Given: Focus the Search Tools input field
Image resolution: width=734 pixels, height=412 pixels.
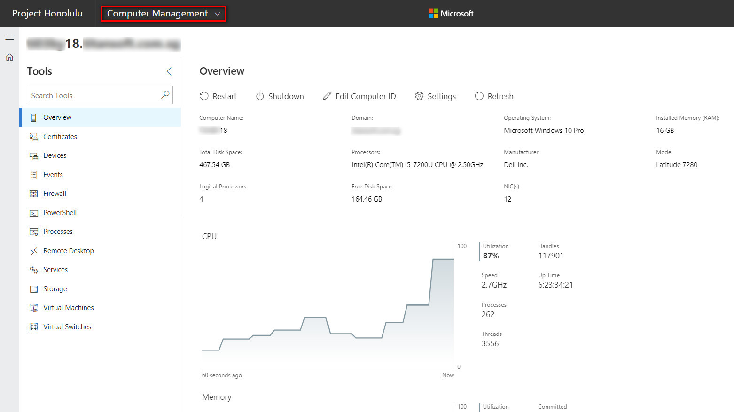Looking at the screenshot, I should click(94, 95).
